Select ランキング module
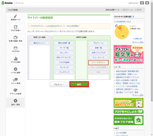Image resolution: width=153 pixels, height=136 pixels. 64,67
